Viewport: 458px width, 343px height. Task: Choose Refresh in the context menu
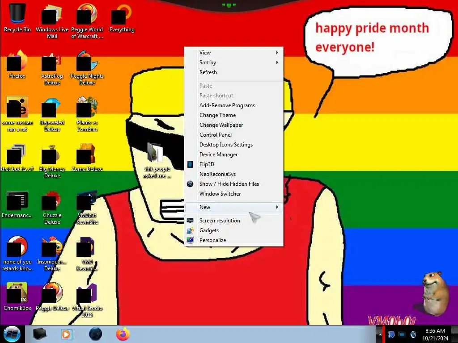tap(233, 72)
